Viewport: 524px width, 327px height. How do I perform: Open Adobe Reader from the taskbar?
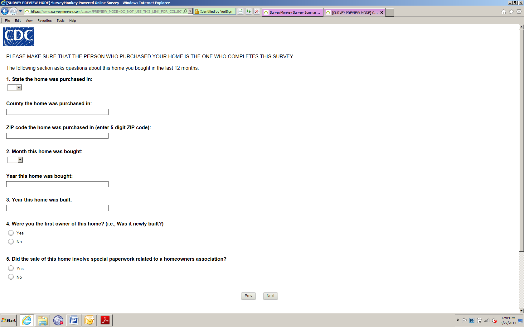[105, 320]
